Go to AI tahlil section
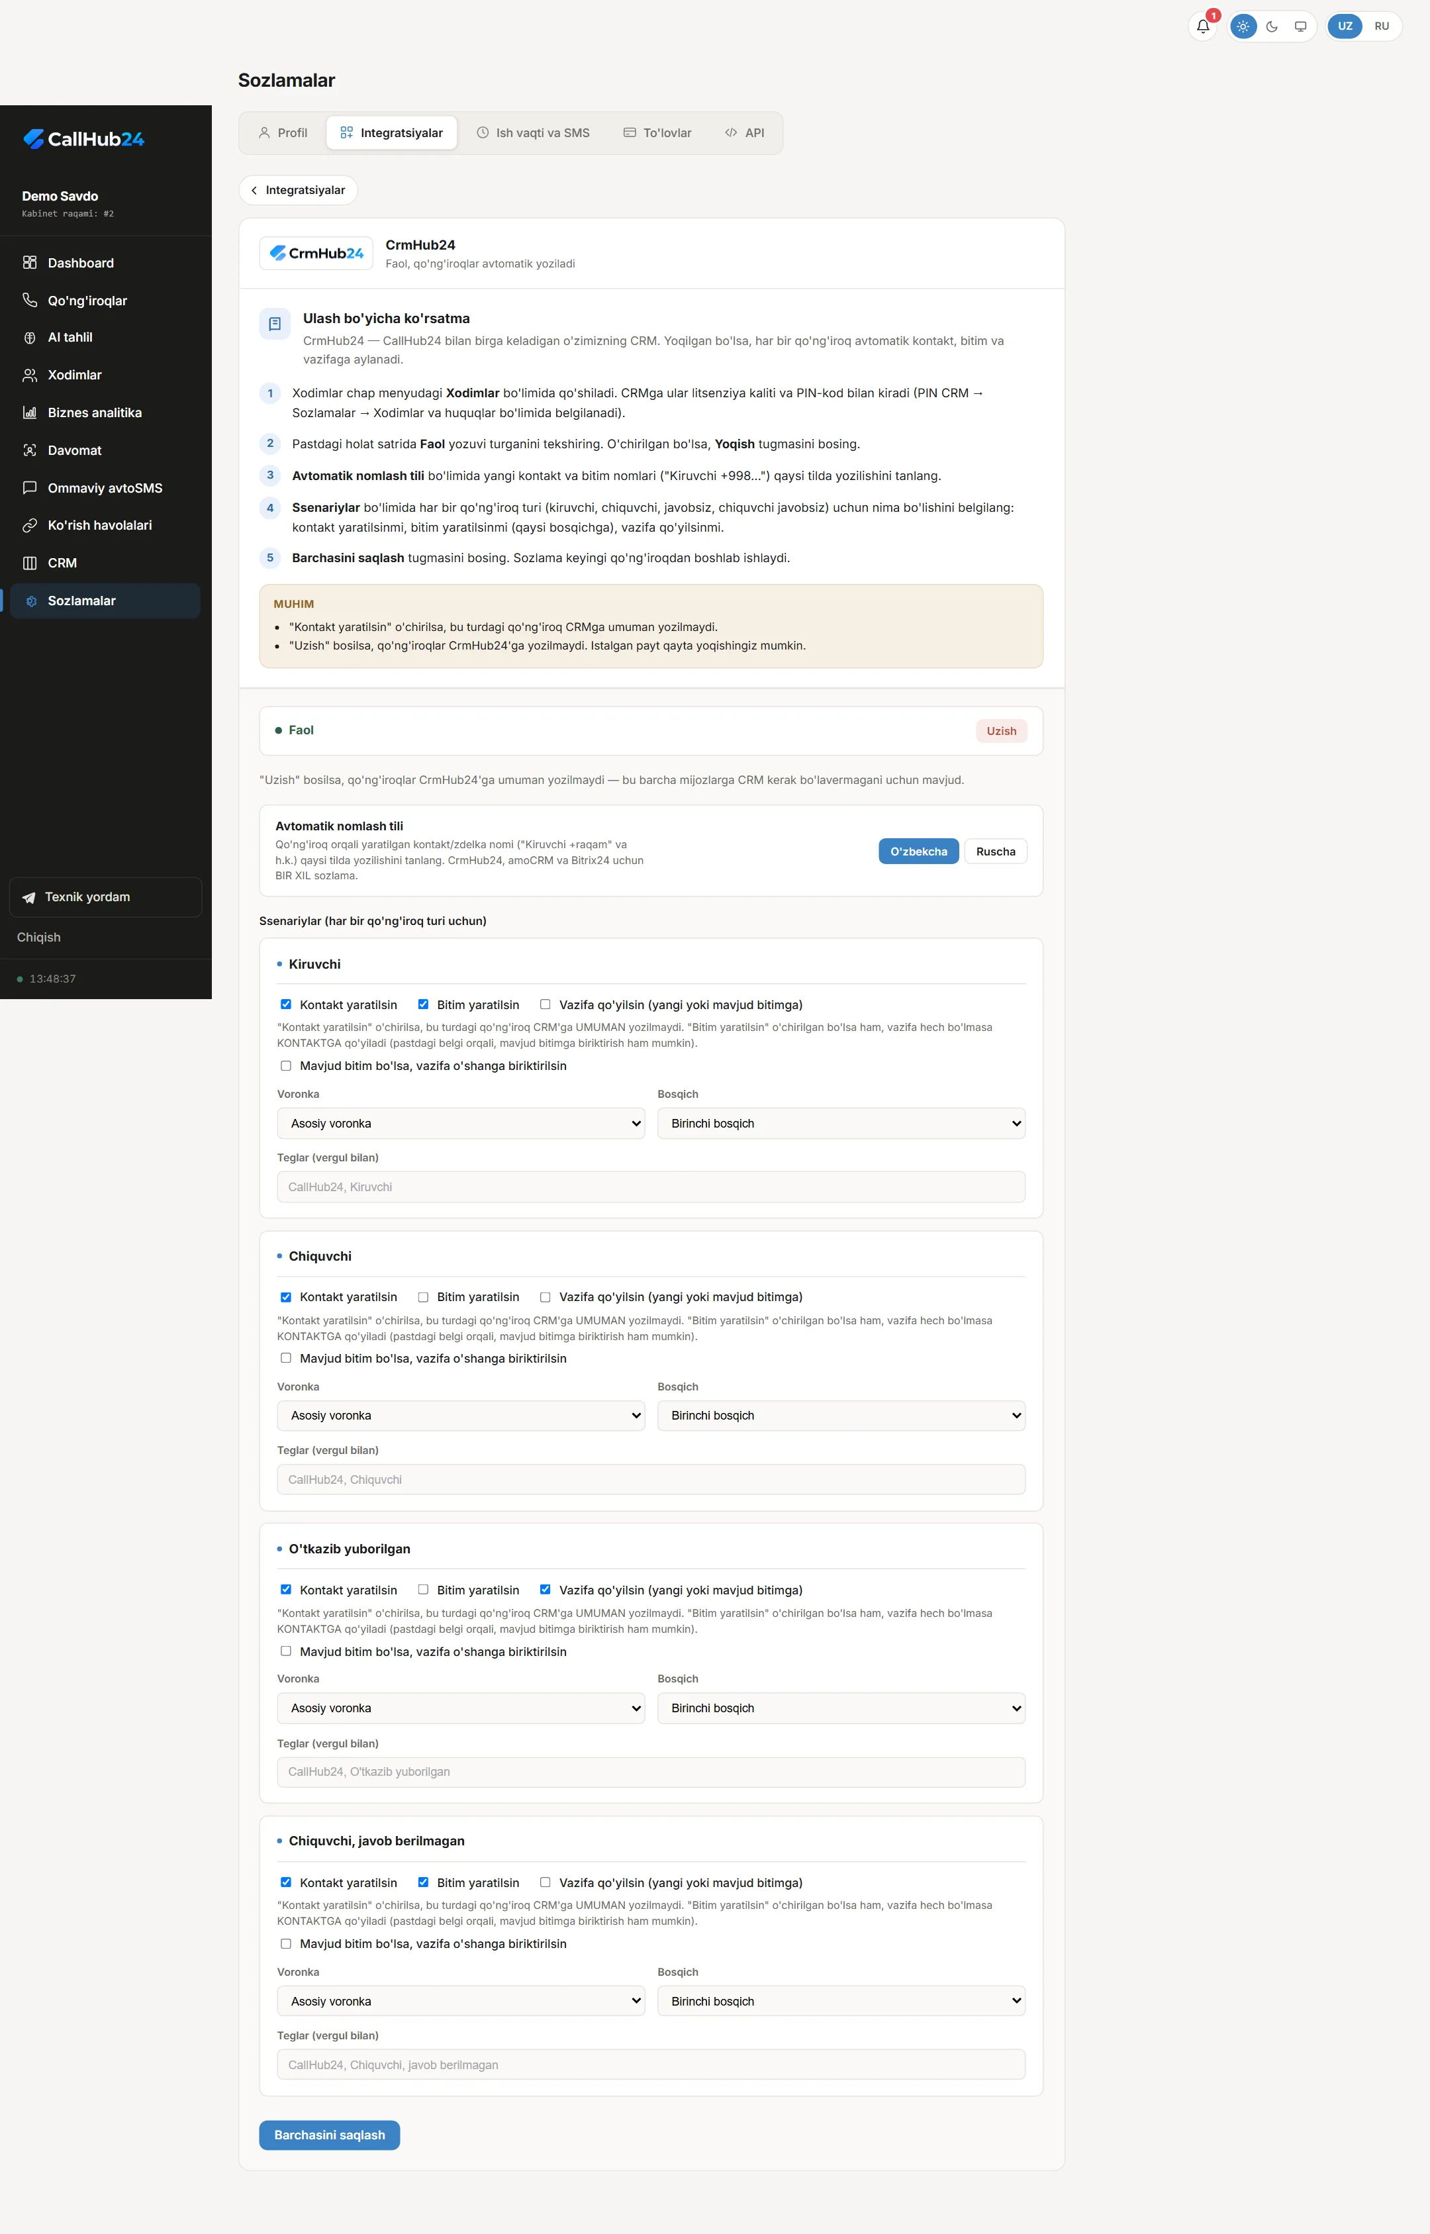This screenshot has width=1430, height=2234. point(105,338)
